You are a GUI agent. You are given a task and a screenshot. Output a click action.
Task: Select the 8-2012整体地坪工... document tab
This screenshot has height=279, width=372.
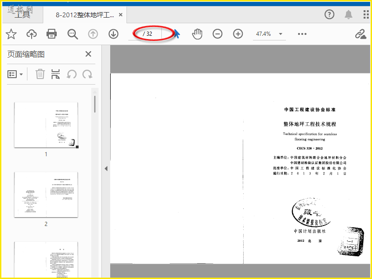pos(85,15)
